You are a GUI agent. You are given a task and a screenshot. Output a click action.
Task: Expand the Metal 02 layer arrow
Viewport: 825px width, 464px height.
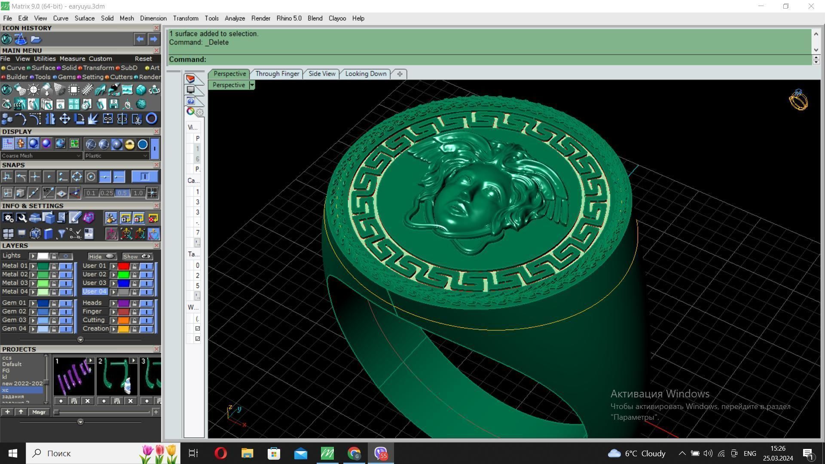[x=33, y=275]
